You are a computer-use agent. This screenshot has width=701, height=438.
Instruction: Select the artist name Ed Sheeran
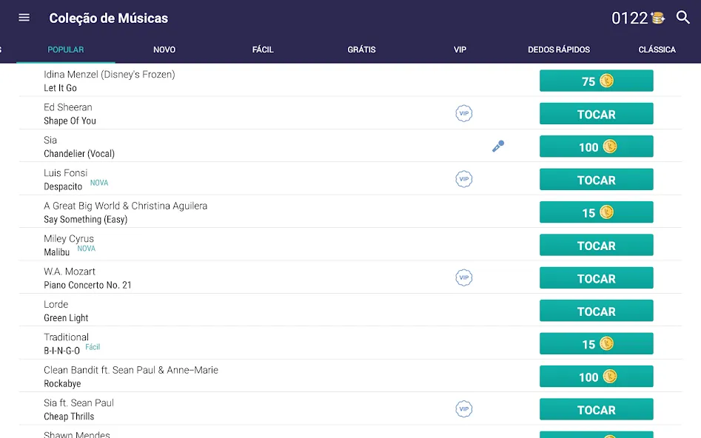pyautogui.click(x=68, y=107)
